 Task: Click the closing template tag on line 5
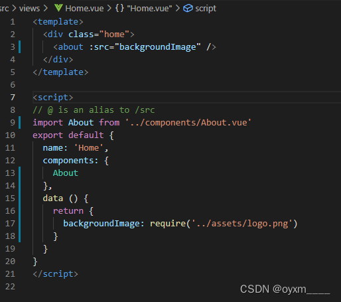click(x=60, y=72)
